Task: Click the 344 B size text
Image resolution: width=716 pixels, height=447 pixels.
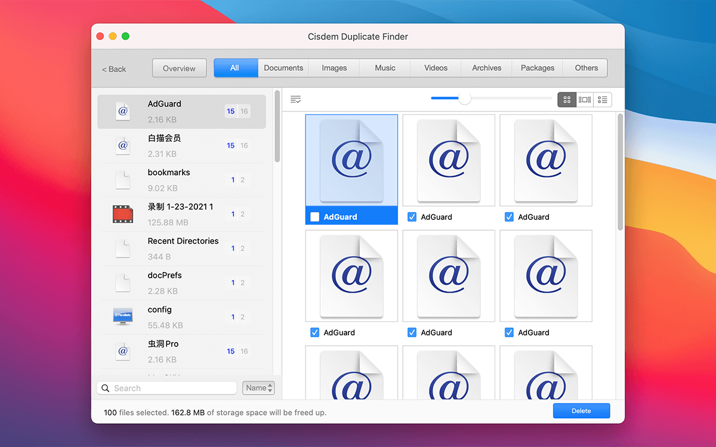Action: tap(159, 257)
